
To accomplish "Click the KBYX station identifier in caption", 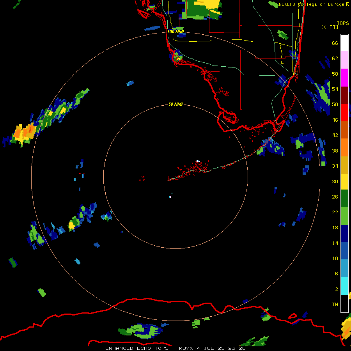I will point(186,348).
